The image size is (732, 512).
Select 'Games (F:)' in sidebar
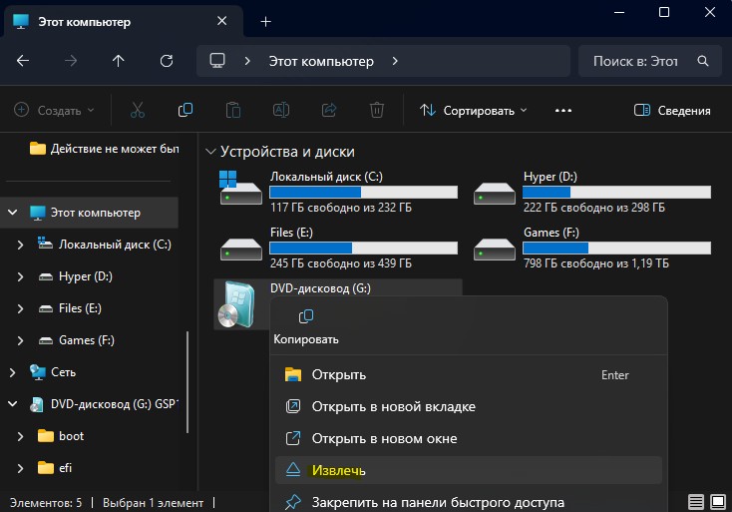pos(87,340)
